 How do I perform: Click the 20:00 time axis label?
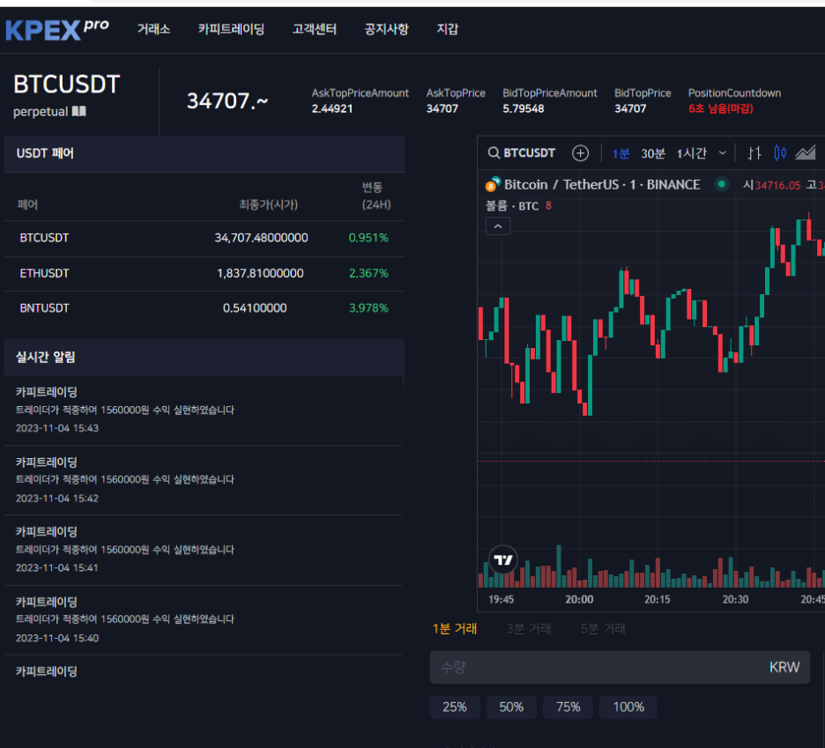[579, 600]
